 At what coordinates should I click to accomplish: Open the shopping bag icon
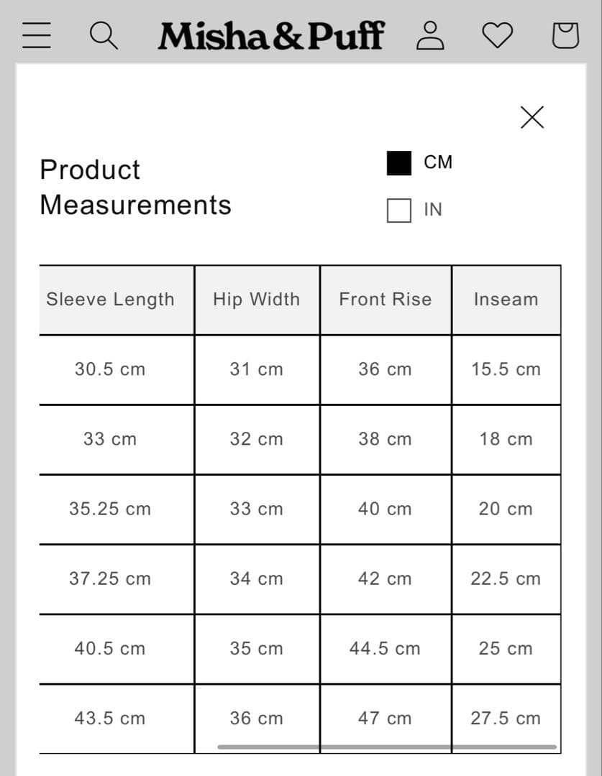pos(565,34)
